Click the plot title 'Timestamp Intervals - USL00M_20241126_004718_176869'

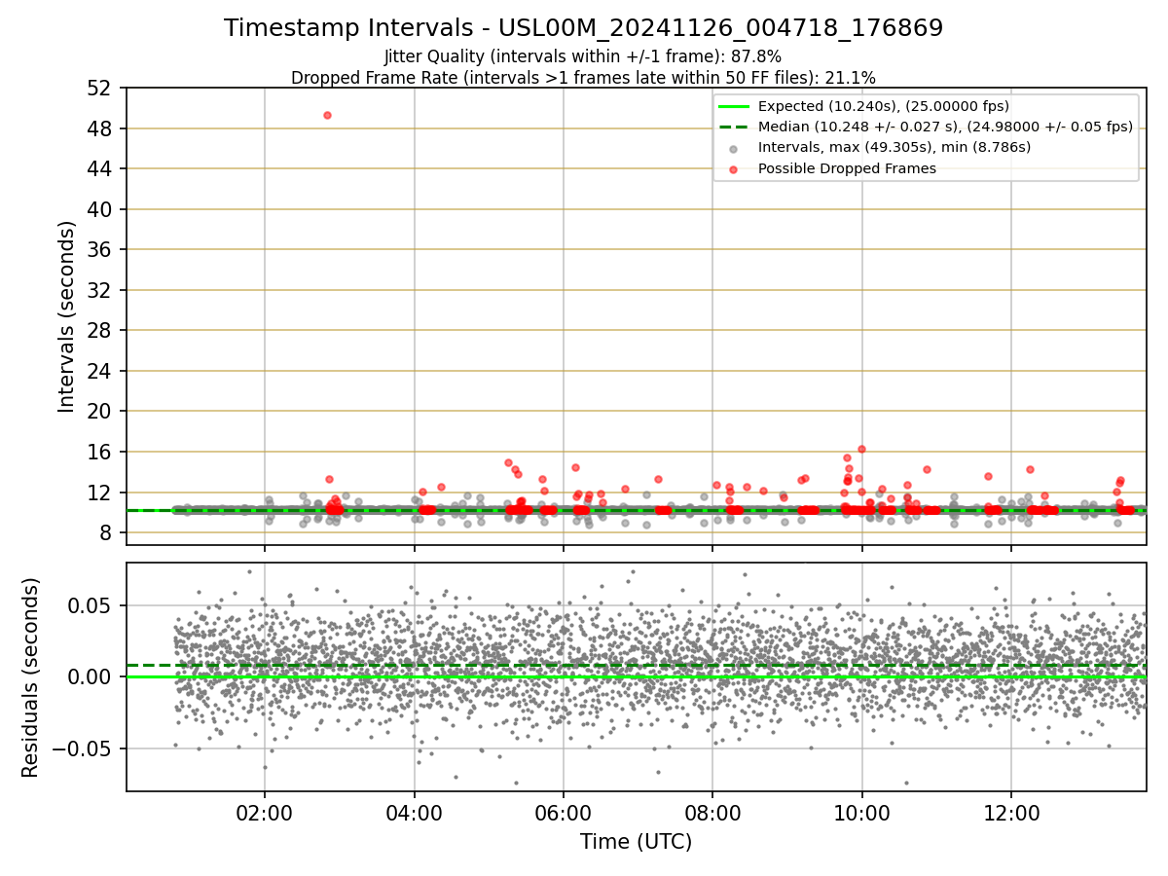coord(583,28)
